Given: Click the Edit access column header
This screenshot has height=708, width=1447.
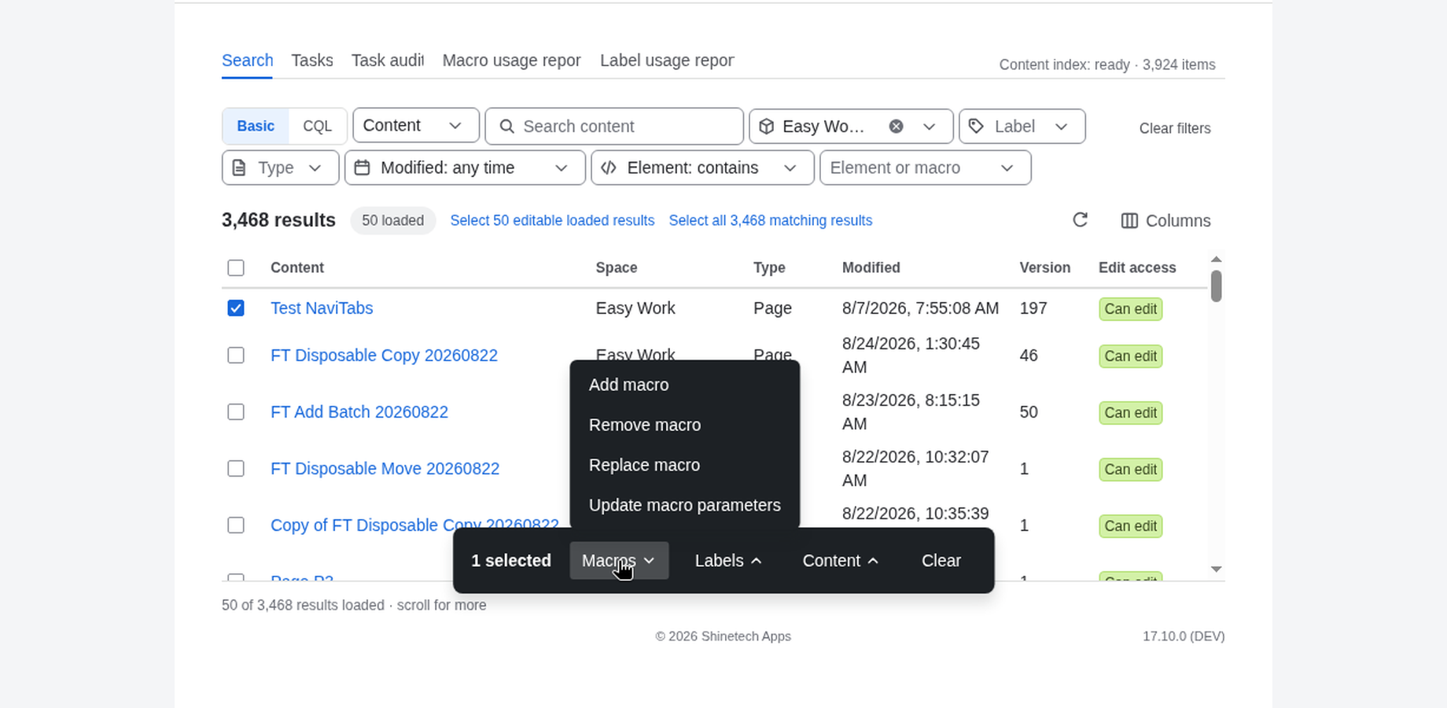Looking at the screenshot, I should pos(1137,267).
